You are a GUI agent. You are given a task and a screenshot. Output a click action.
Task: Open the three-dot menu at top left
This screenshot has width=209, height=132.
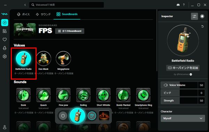click(5, 5)
